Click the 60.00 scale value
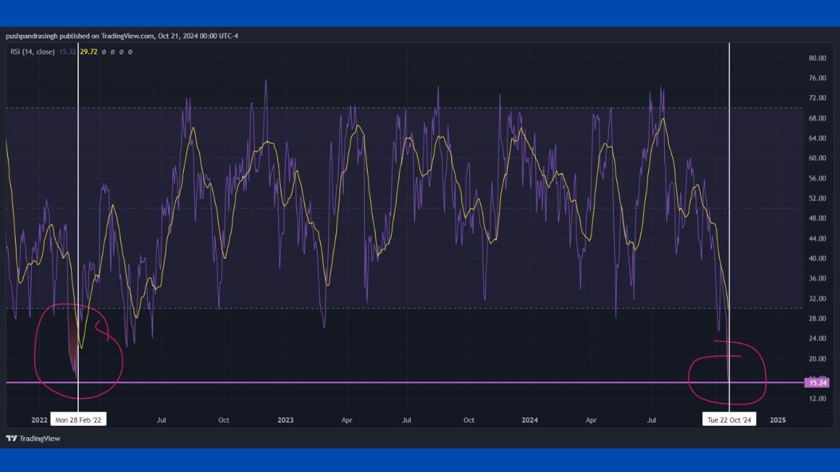The height and width of the screenshot is (472, 840). click(817, 158)
